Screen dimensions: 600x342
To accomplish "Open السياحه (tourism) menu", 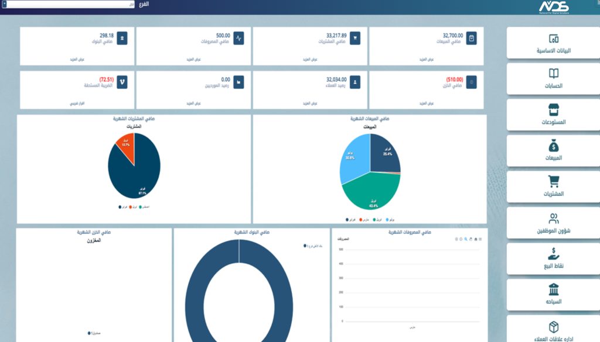I will click(553, 295).
